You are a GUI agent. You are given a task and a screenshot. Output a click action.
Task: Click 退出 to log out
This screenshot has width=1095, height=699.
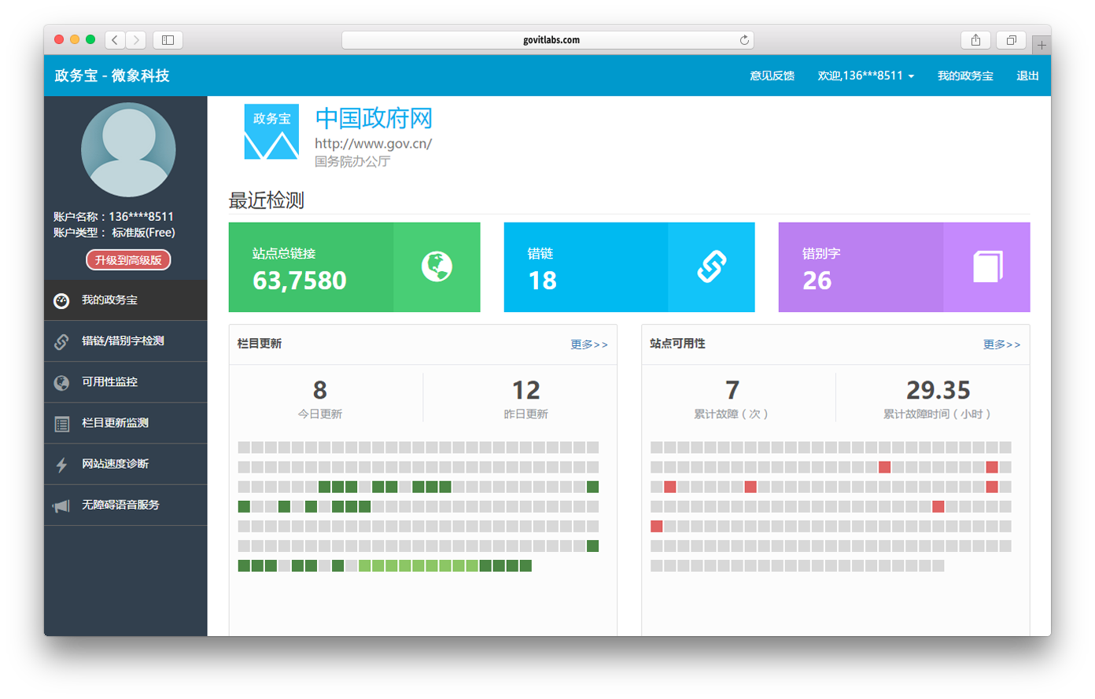coord(1027,75)
